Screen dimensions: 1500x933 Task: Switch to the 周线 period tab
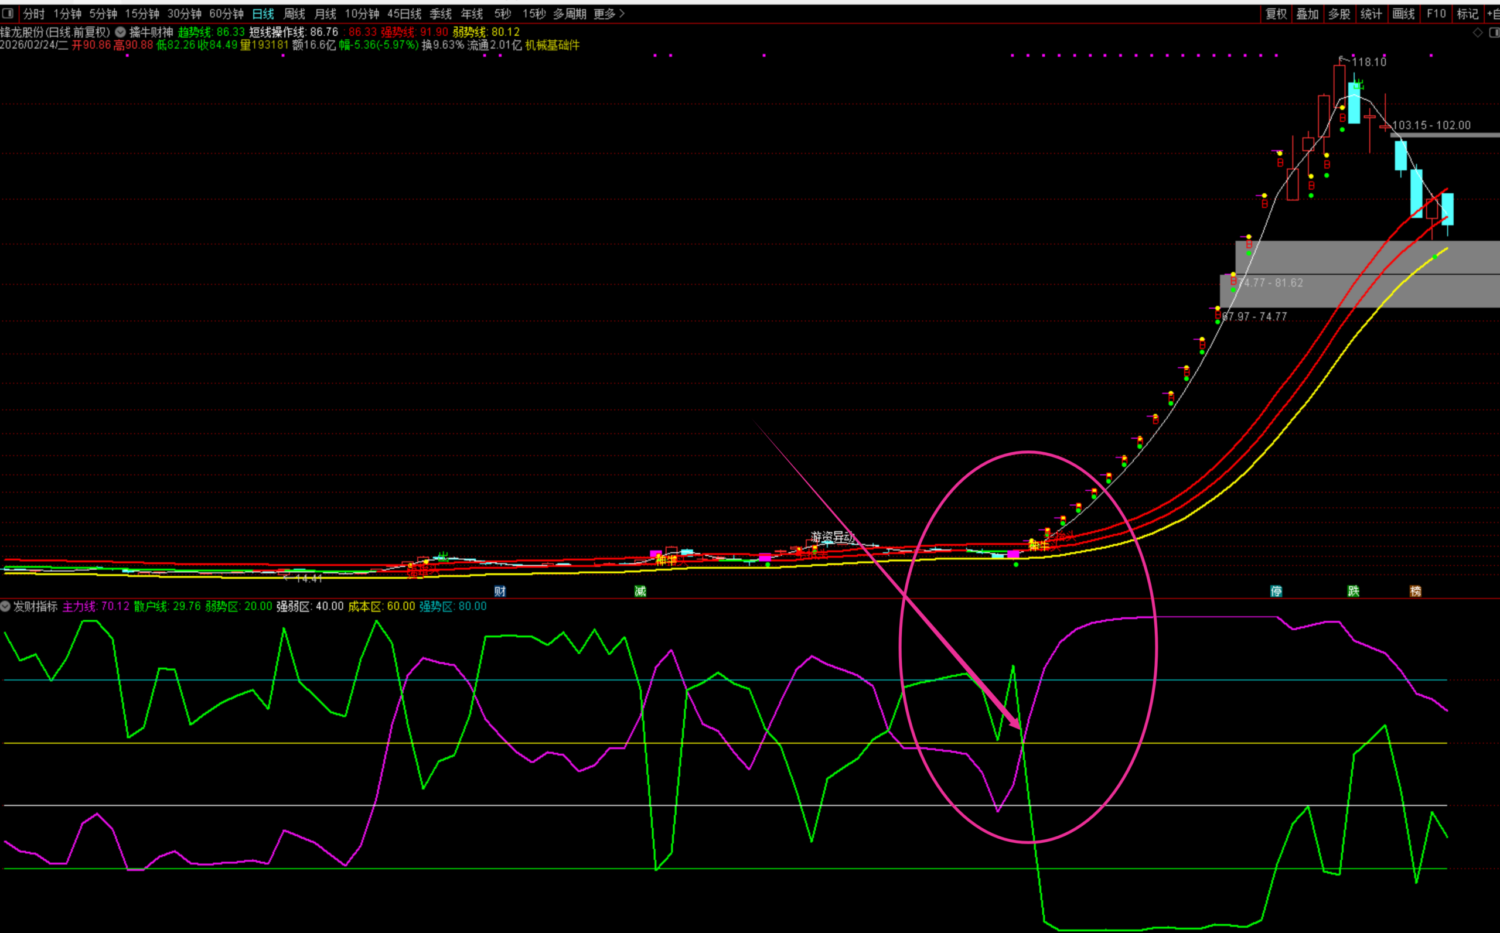pos(294,13)
